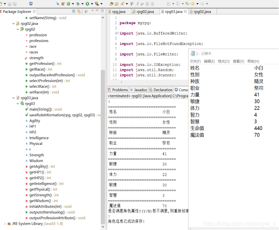Collapse the rpg03.java file node

tap(13, 98)
